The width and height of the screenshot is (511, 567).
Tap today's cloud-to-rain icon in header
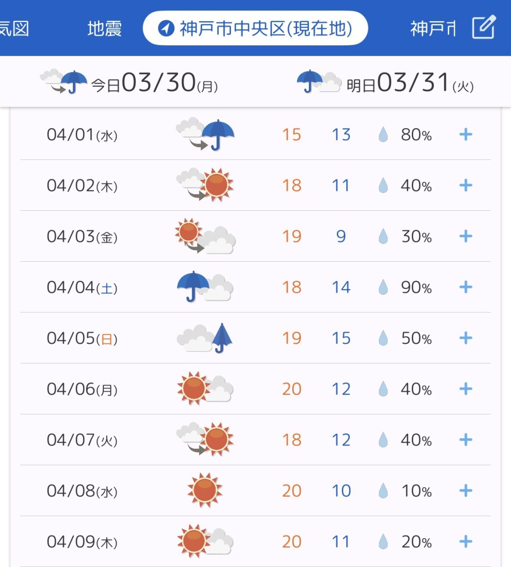tap(64, 81)
